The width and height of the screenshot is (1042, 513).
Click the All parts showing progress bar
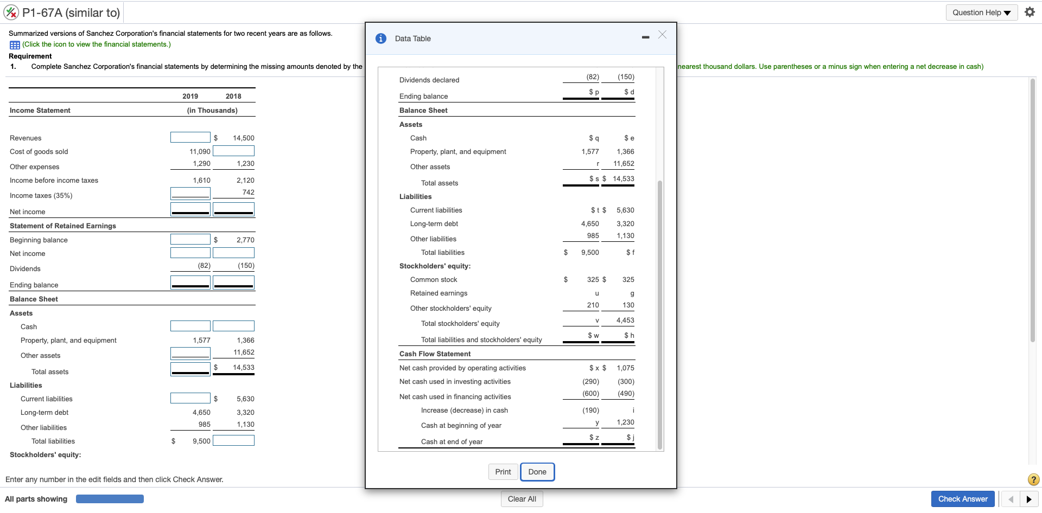(x=110, y=499)
